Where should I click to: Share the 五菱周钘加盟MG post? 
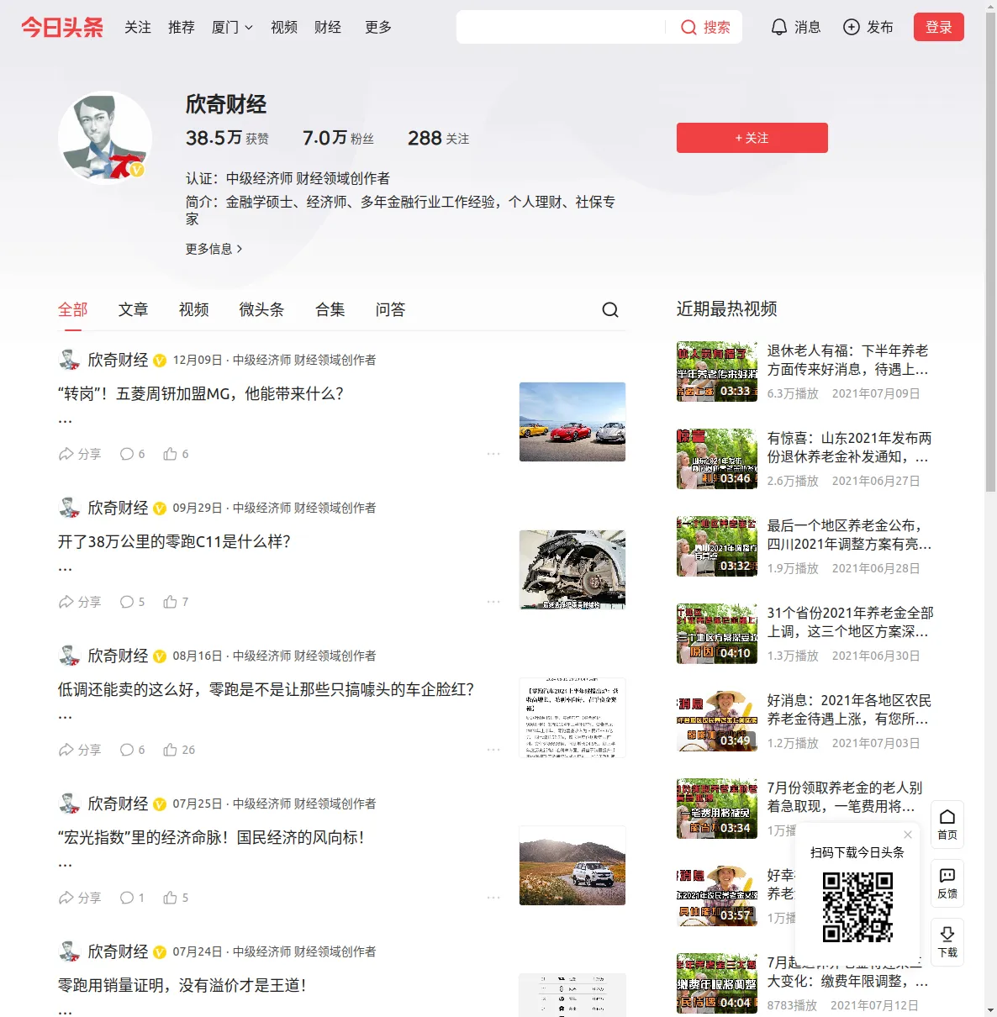click(80, 454)
